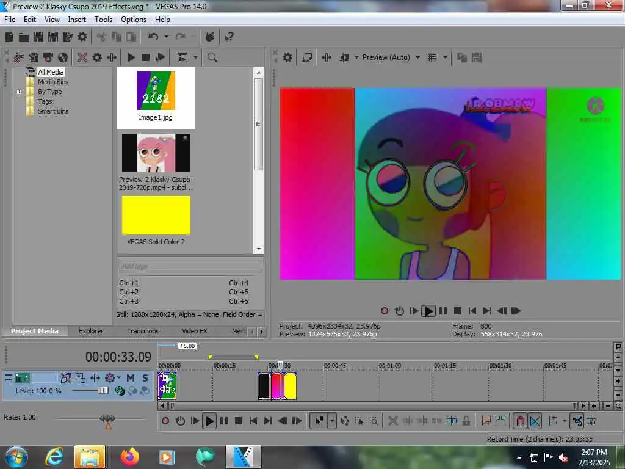Open Internet Explorer from the taskbar
This screenshot has width=625, height=469.
click(54, 457)
